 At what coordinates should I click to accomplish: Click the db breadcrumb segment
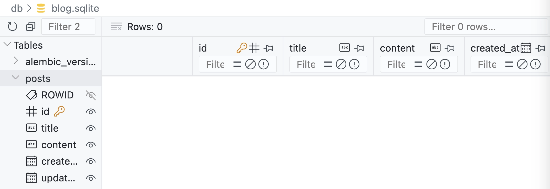pos(17,8)
